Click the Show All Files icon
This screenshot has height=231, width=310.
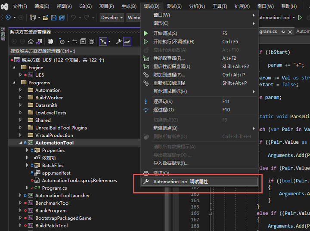(92, 41)
